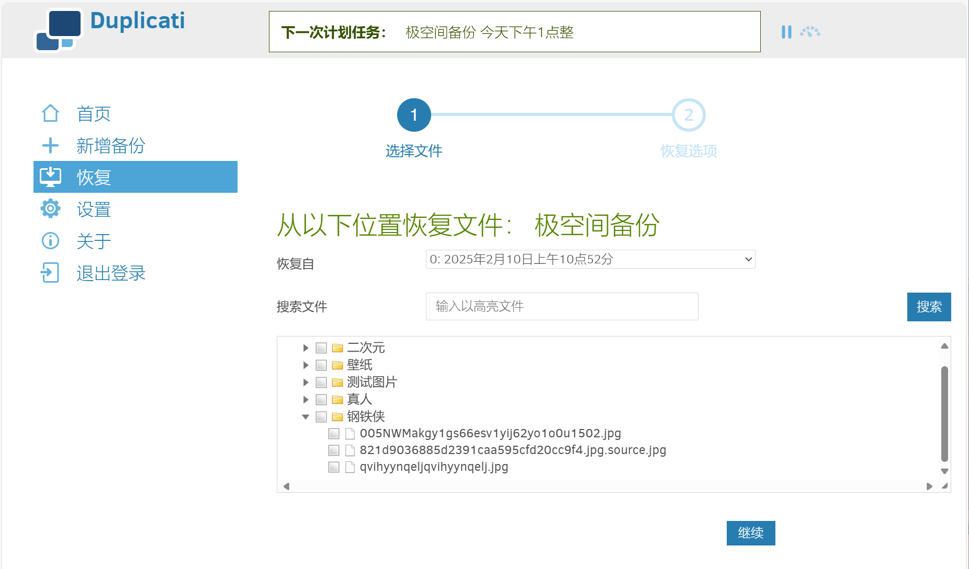Screen dimensions: 969x569
Task: Click inside the 搜索文件 input field
Action: (561, 307)
